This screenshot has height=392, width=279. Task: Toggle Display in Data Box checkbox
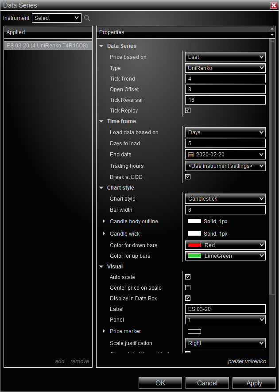(x=188, y=298)
